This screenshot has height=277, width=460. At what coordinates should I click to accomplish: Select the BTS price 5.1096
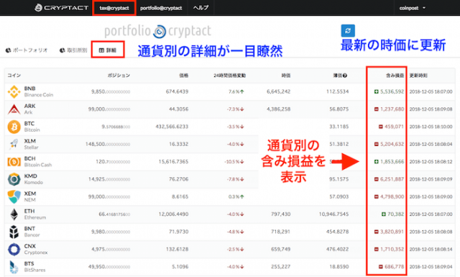click(180, 266)
